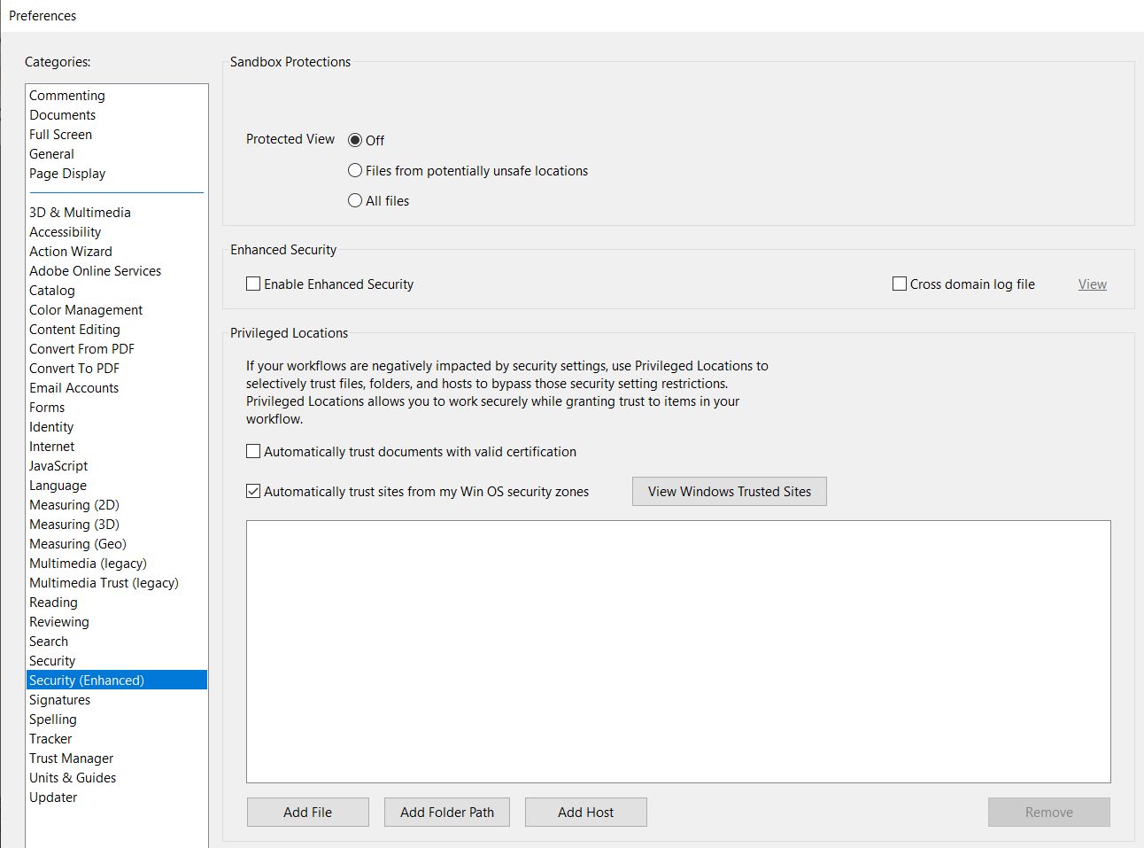Open the Trust Manager category
1144x848 pixels.
click(x=71, y=759)
